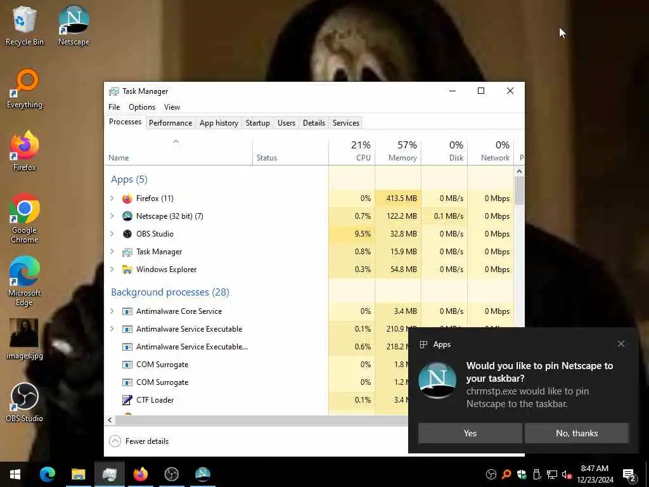Select OBS Studio desktop shortcut
The height and width of the screenshot is (487, 649).
click(x=24, y=402)
